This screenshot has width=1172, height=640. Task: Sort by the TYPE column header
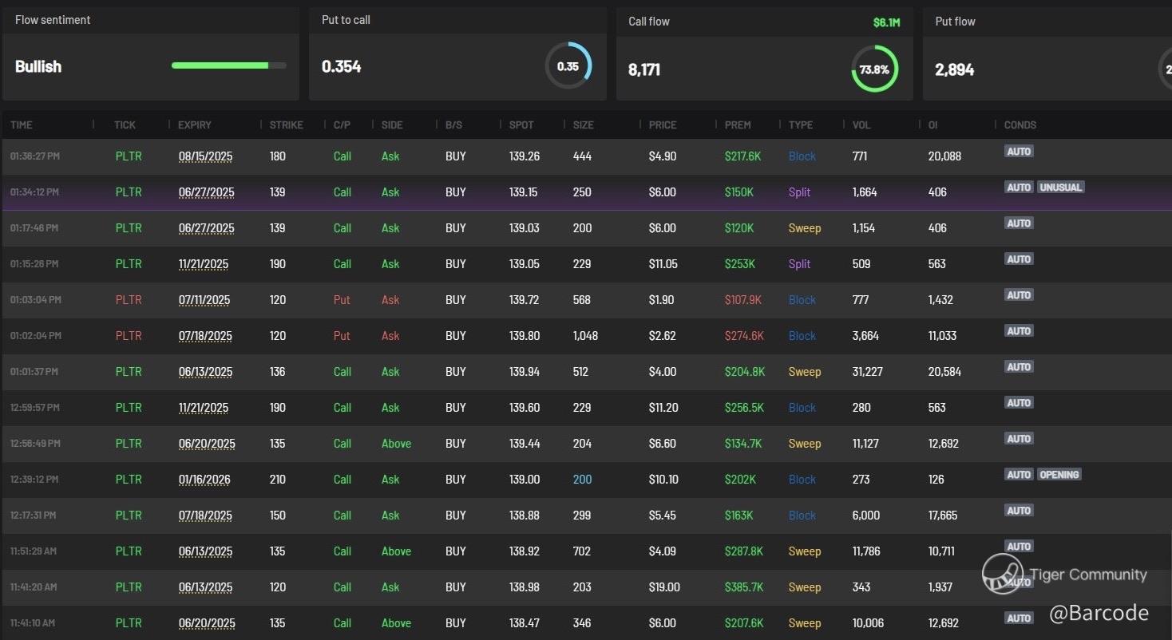[801, 125]
